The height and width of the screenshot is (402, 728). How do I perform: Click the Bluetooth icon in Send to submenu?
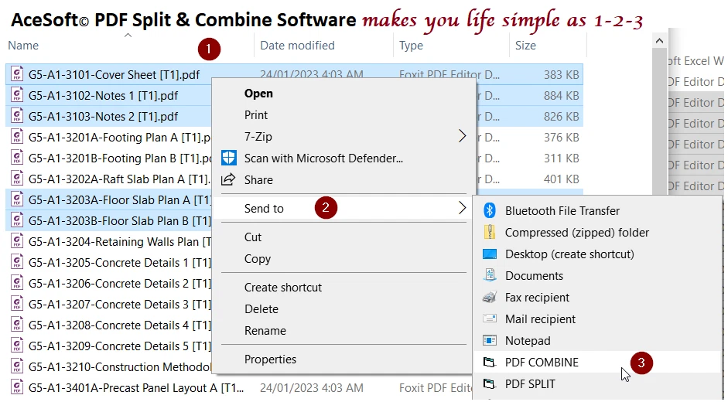[x=490, y=210]
